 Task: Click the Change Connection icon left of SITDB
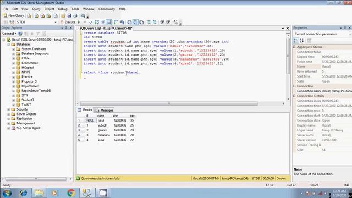click(x=12, y=22)
